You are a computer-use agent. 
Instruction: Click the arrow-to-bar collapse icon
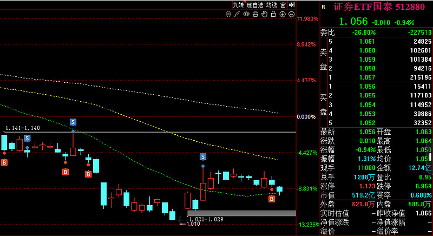click(x=292, y=5)
